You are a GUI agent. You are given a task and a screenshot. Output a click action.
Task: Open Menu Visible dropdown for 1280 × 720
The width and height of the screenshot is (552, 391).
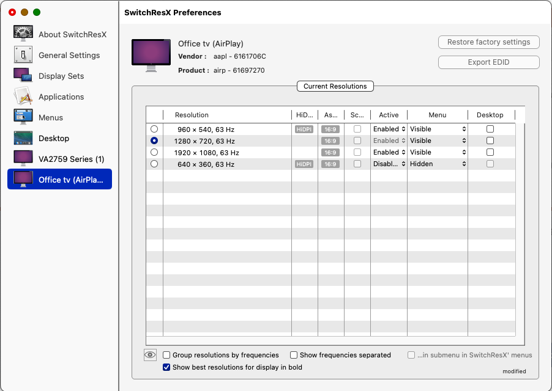438,141
